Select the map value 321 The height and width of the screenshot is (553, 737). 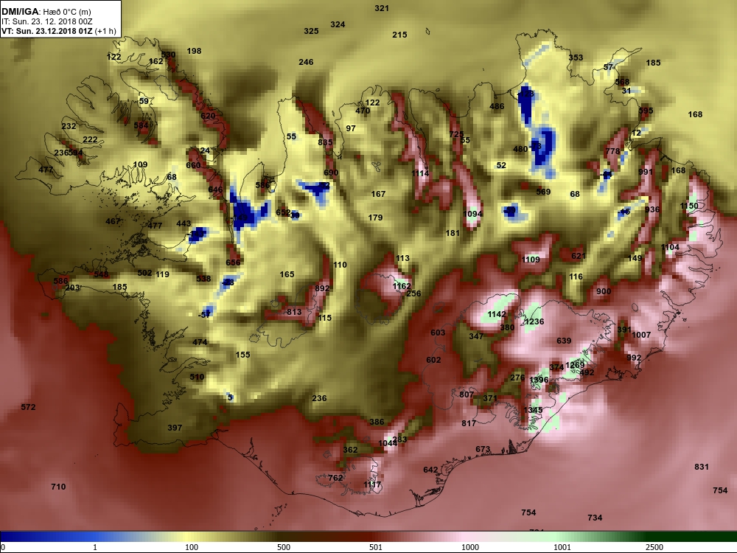coord(382,8)
